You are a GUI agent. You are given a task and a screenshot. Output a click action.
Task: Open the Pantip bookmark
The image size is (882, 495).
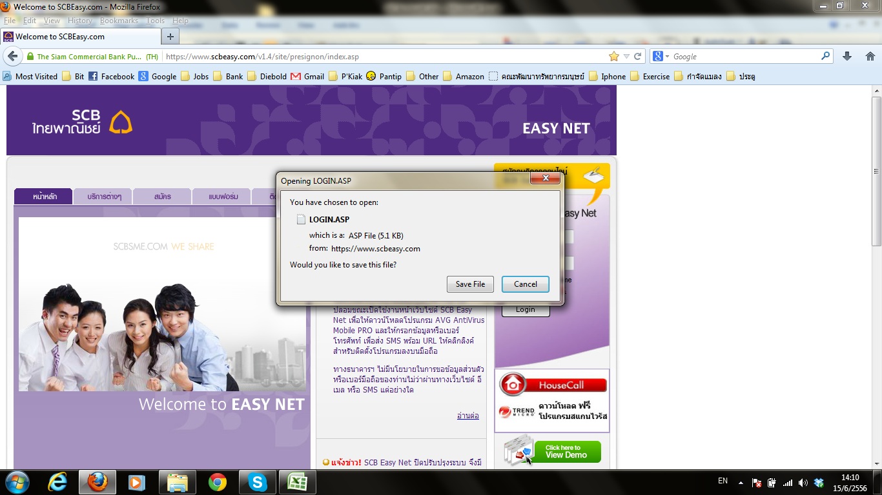384,76
